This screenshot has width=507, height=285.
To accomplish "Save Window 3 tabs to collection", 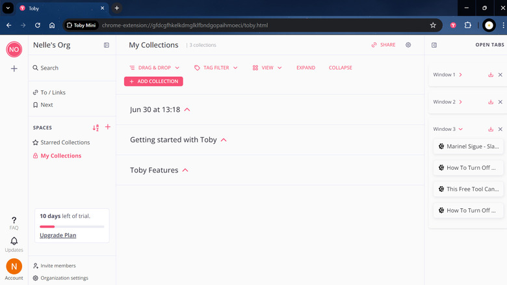I will click(491, 129).
